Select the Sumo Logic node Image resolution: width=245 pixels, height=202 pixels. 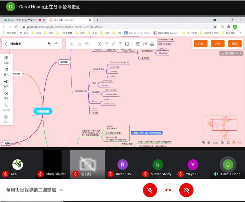[107, 81]
